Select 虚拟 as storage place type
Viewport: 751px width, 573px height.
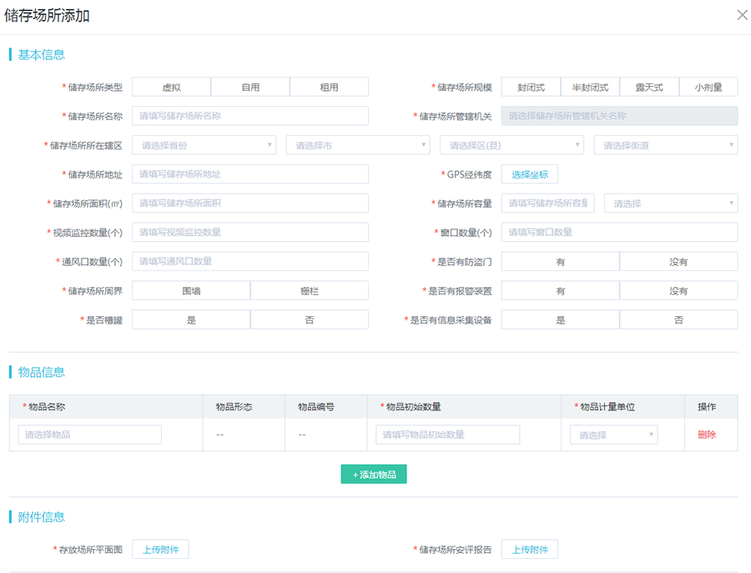coord(171,87)
